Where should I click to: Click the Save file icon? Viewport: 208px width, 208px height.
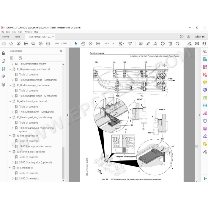tap(4, 43)
